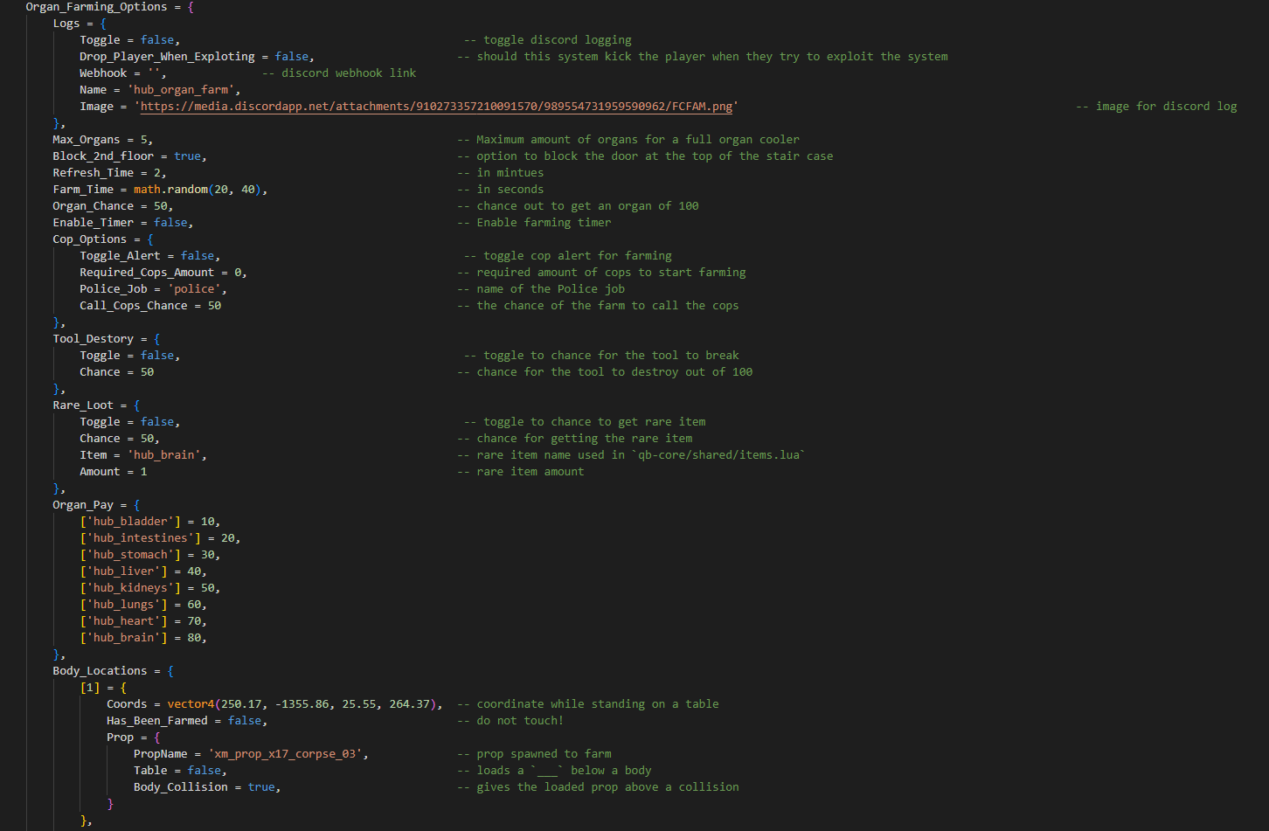Click the opening brace after Organ_Pay

click(x=137, y=505)
